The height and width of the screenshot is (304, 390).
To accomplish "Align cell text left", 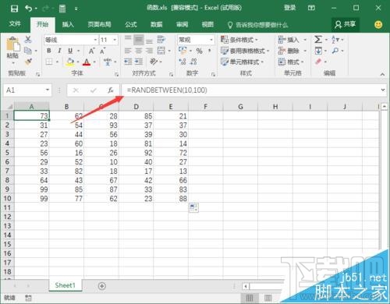I will pyautogui.click(x=128, y=51).
